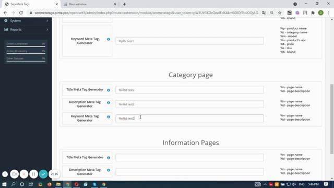Click the info icon beside the Information Pages Title Generator
The width and height of the screenshot is (334, 188).
tap(109, 158)
